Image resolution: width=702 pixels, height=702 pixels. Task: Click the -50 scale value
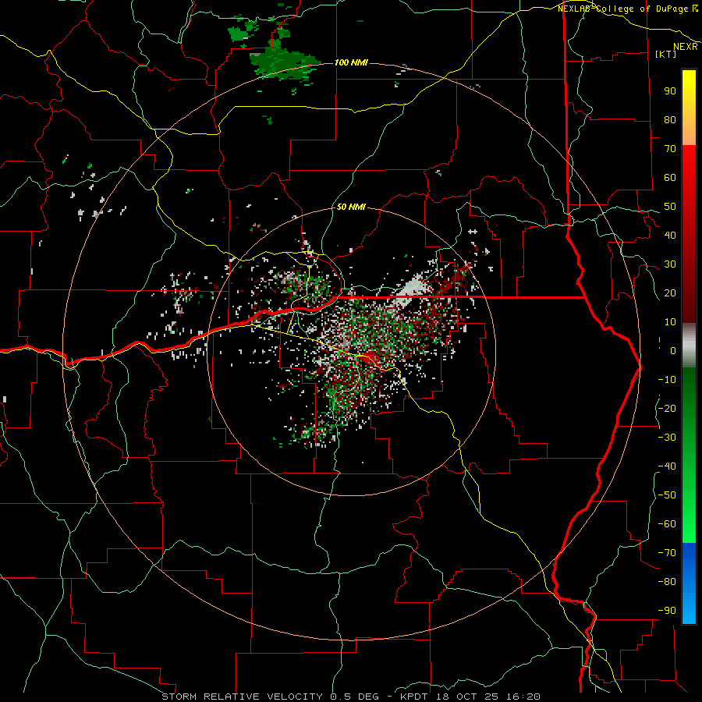tap(667, 495)
